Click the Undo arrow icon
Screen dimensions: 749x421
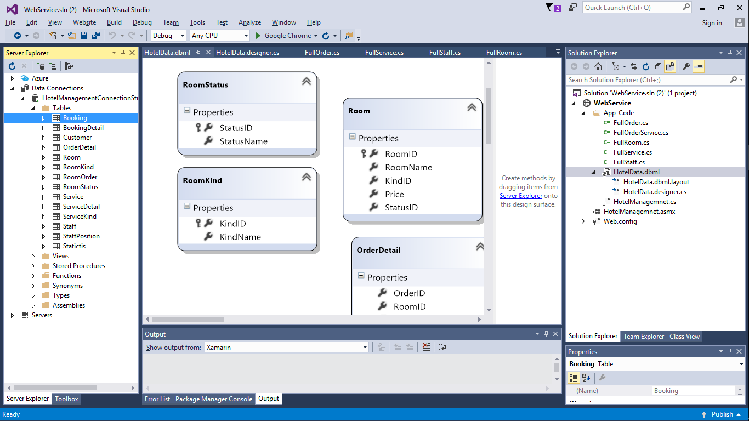[112, 36]
